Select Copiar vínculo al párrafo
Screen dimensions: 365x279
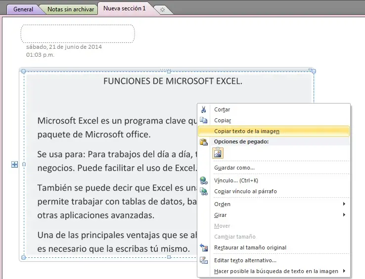click(x=274, y=191)
